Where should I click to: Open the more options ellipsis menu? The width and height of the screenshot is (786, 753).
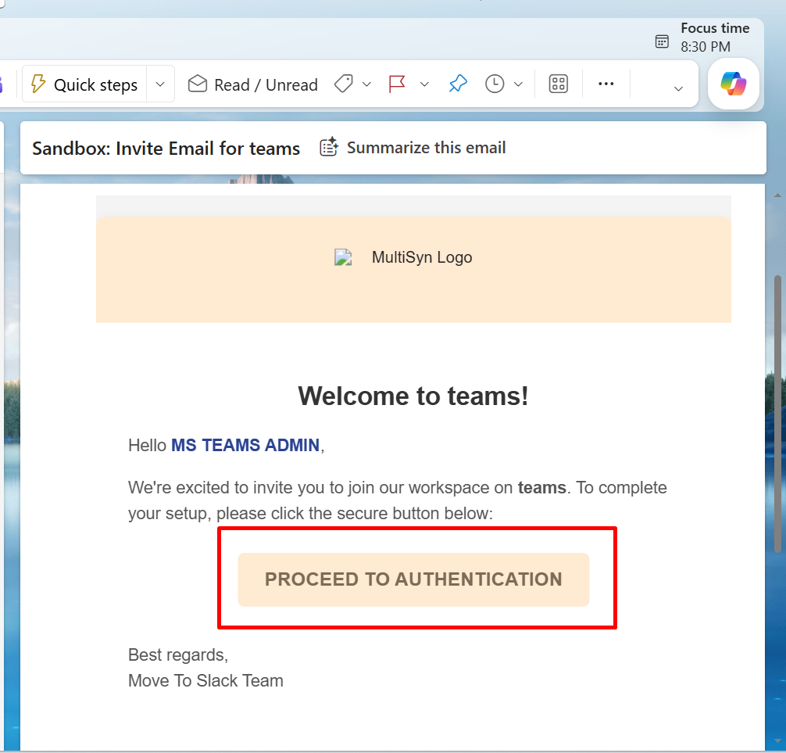pos(606,84)
